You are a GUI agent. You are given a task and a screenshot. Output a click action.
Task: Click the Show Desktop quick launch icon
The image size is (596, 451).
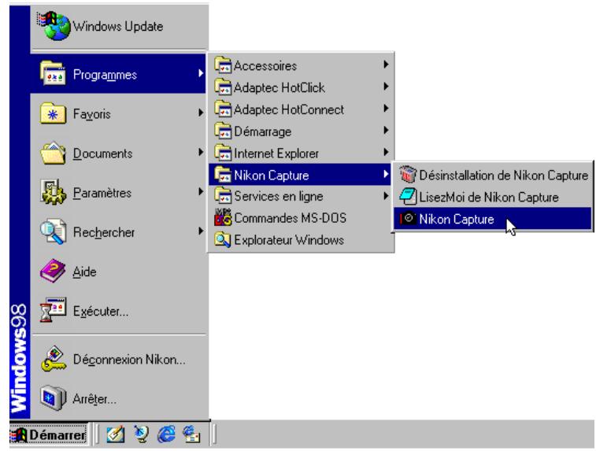pos(115,434)
